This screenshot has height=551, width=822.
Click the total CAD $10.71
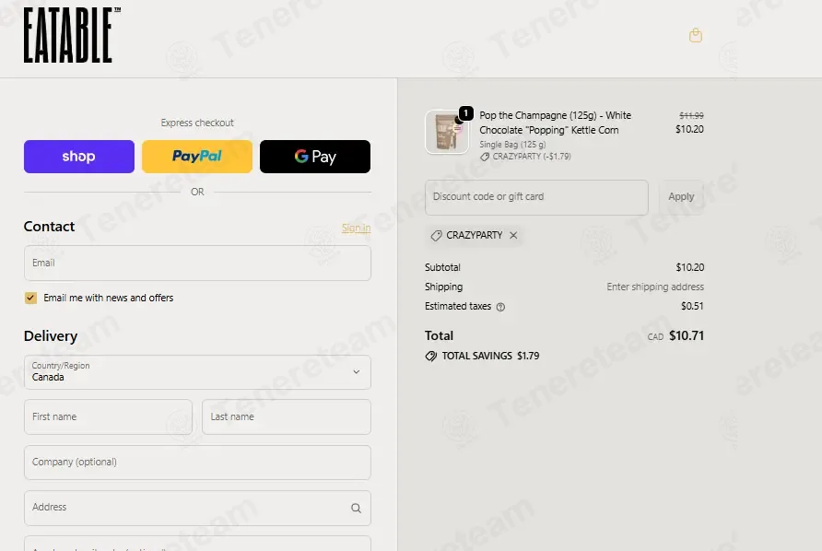[675, 335]
